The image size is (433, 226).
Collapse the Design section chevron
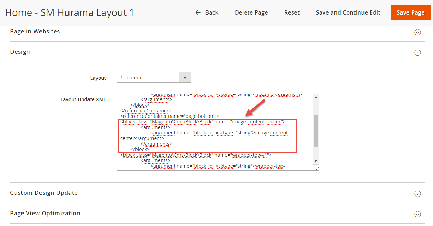[x=417, y=53]
